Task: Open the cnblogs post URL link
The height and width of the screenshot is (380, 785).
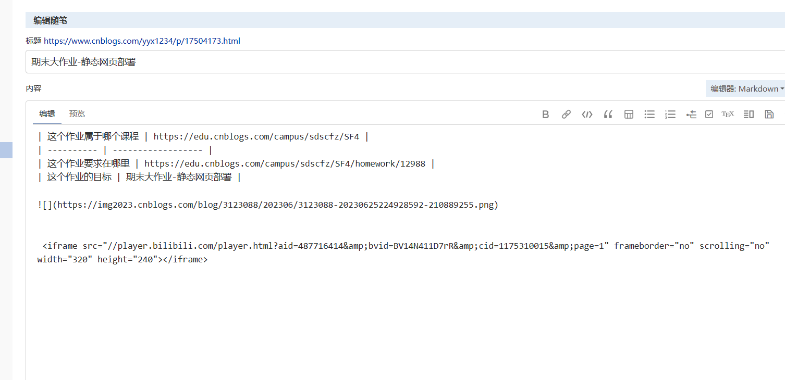Action: (142, 41)
